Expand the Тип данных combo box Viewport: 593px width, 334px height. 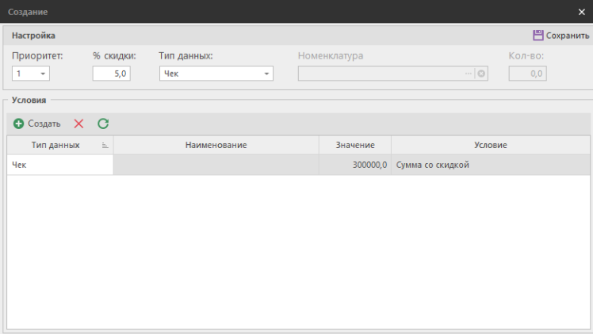(x=267, y=74)
